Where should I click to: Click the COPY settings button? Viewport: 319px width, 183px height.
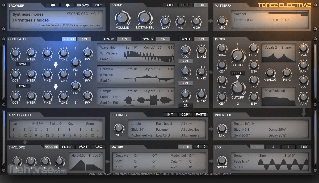tap(186, 114)
